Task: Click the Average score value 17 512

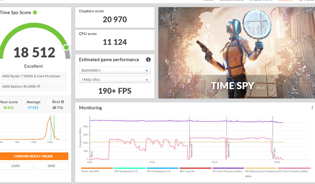Action: tap(33, 108)
